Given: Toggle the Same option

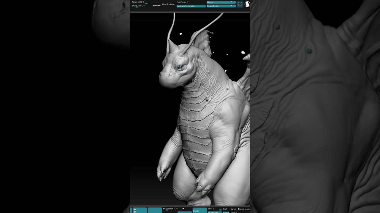Looking at the screenshot, I should [x=233, y=209].
